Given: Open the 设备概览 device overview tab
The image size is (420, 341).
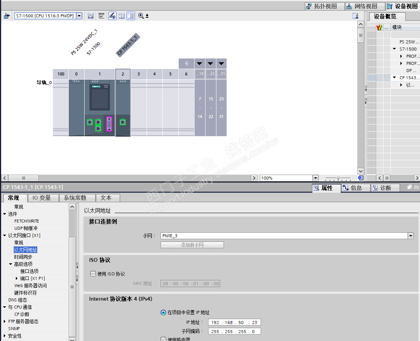Looking at the screenshot, I should tap(387, 17).
